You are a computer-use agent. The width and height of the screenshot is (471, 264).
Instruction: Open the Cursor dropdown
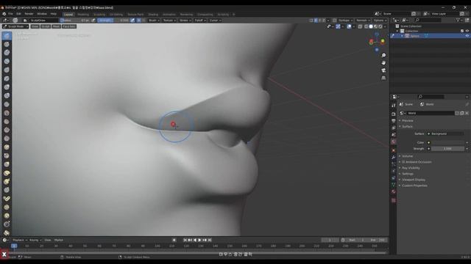point(215,21)
